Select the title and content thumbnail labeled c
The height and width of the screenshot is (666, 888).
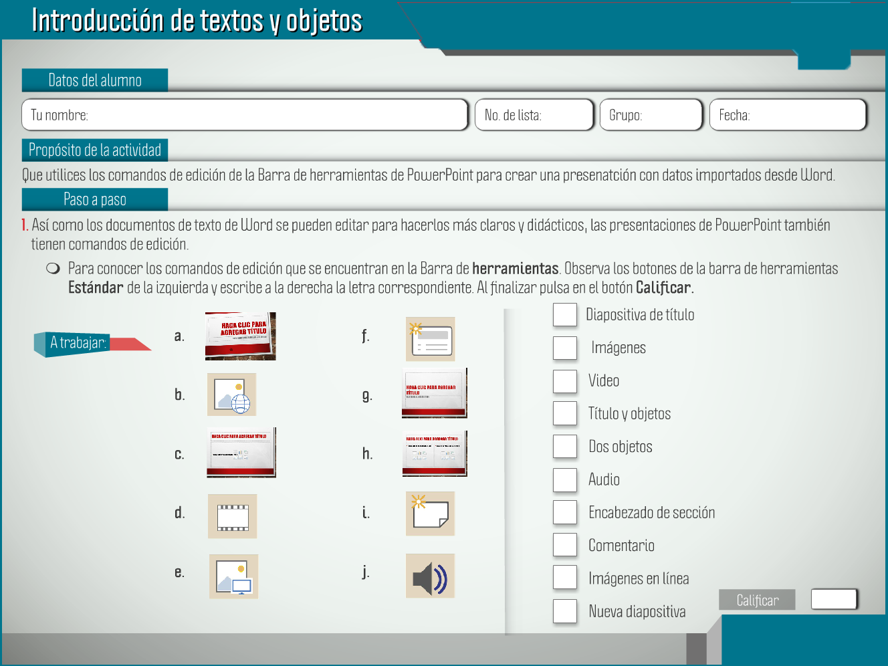pyautogui.click(x=241, y=453)
